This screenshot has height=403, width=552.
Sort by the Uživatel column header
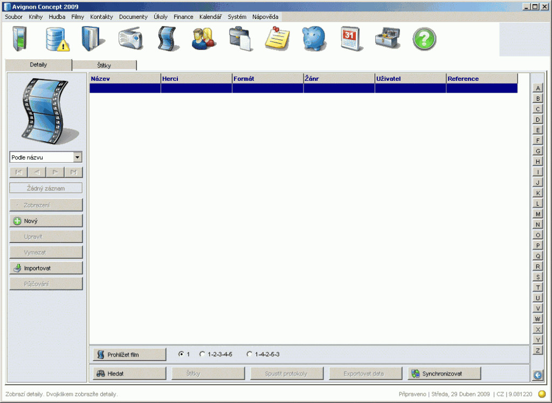point(410,79)
